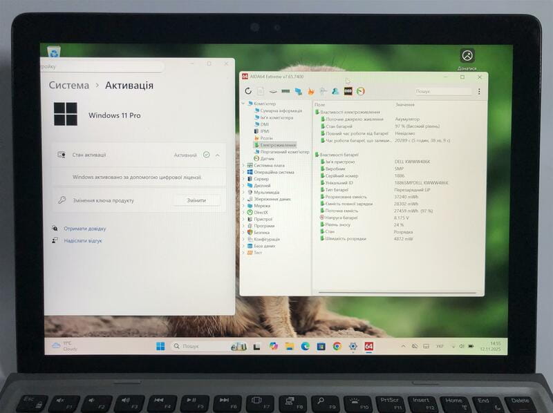Select Сумарна інформація in the tree

(281, 111)
